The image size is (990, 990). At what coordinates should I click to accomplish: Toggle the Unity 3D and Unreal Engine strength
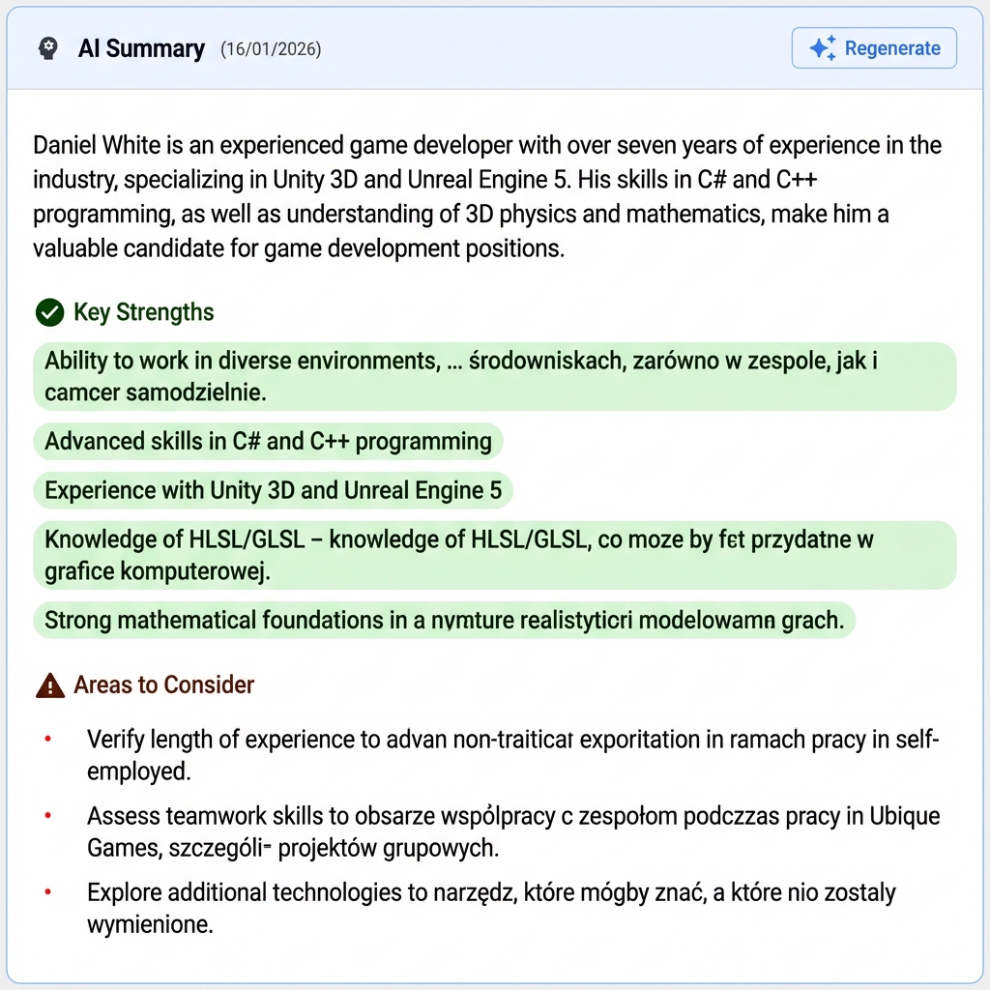tap(273, 490)
